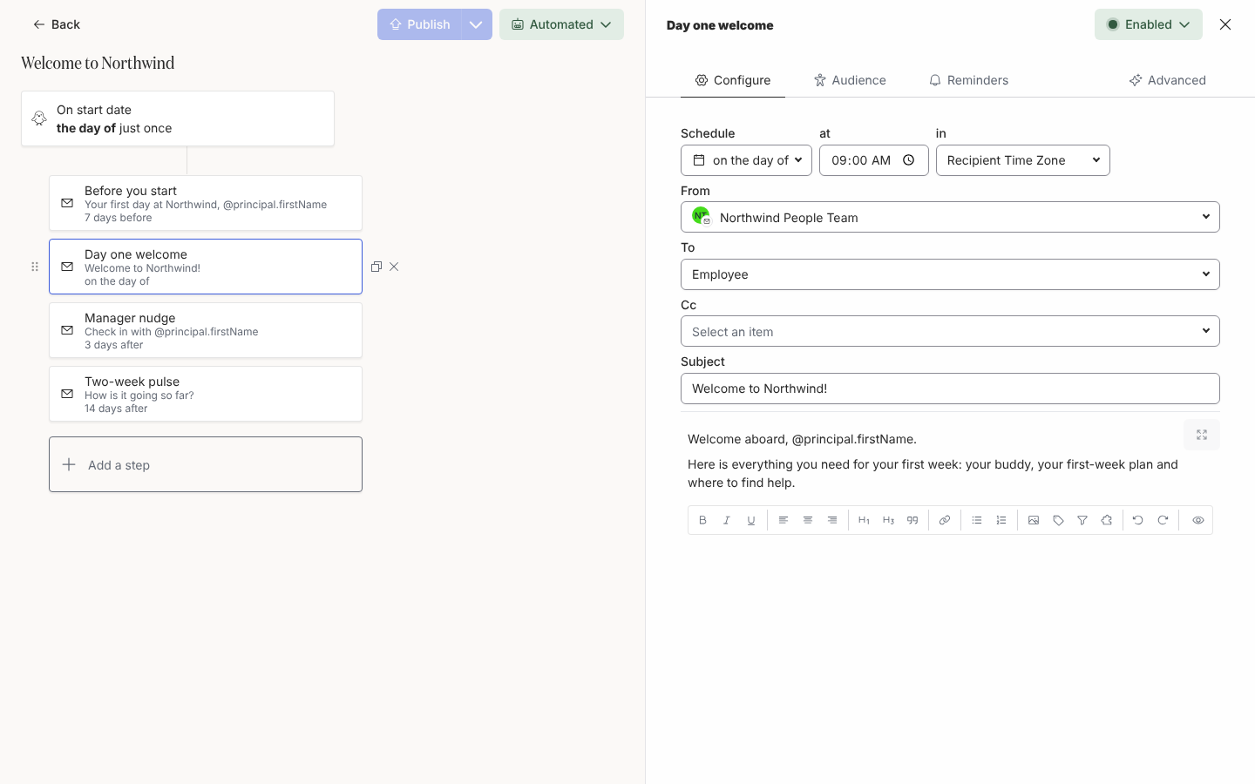The image size is (1255, 784).
Task: Apply Heading 3 style
Action: click(x=888, y=520)
